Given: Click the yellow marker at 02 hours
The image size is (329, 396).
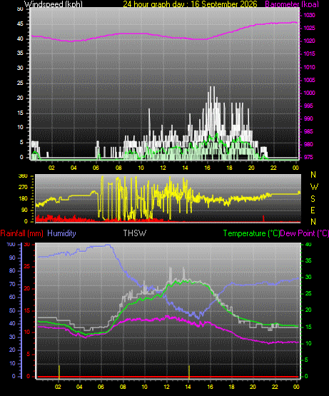Looking at the screenshot, I should 59,372.
